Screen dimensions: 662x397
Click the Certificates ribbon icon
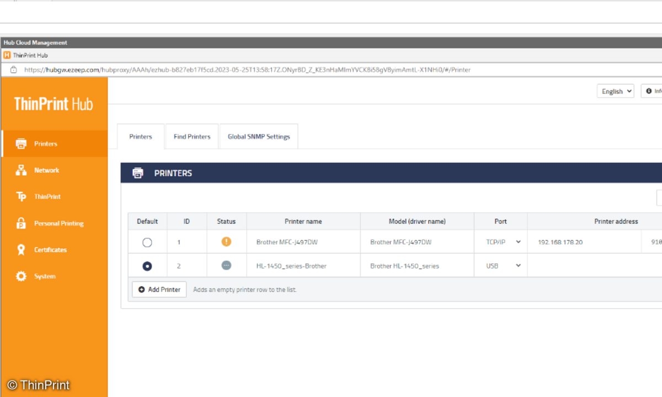21,250
